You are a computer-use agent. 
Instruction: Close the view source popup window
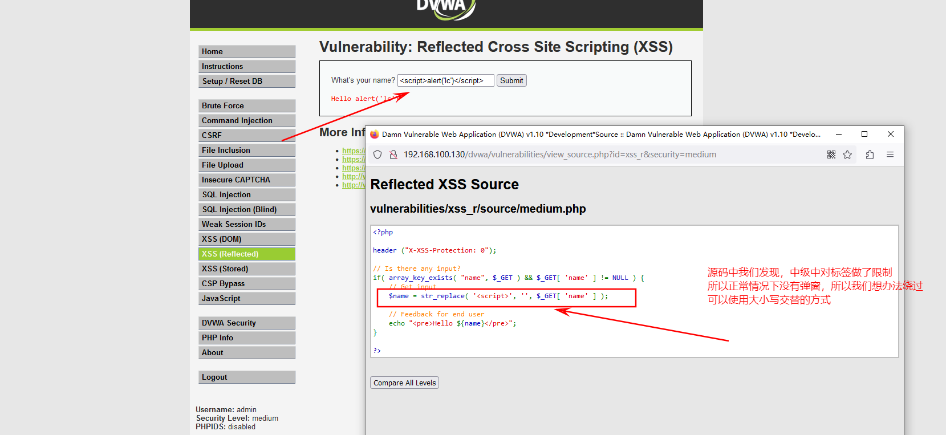(891, 134)
